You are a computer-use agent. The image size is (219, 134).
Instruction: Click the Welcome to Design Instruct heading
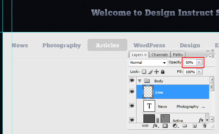pyautogui.click(x=155, y=13)
